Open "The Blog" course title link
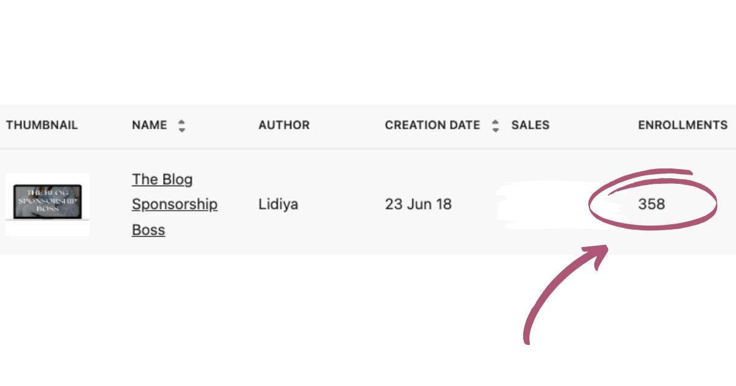Image resolution: width=736 pixels, height=386 pixels. 163,180
